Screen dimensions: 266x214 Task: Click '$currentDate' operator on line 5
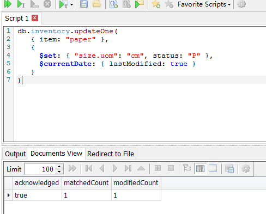pos(65,64)
